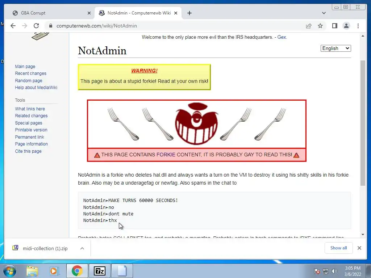The height and width of the screenshot is (278, 371).
Task: Open Printable version link
Action: click(x=31, y=130)
